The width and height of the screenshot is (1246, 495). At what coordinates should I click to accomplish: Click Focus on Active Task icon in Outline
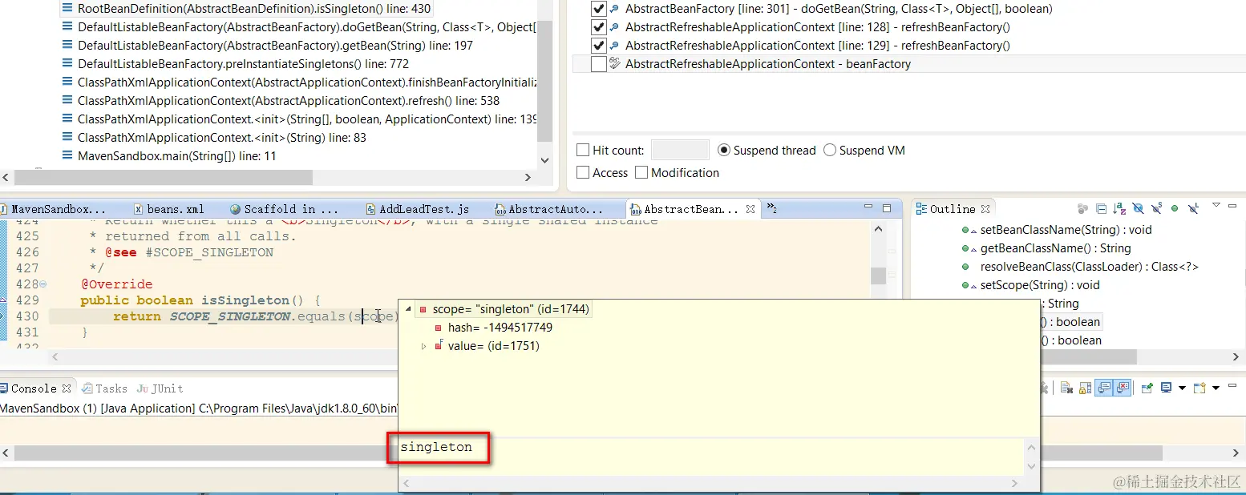(x=1082, y=208)
